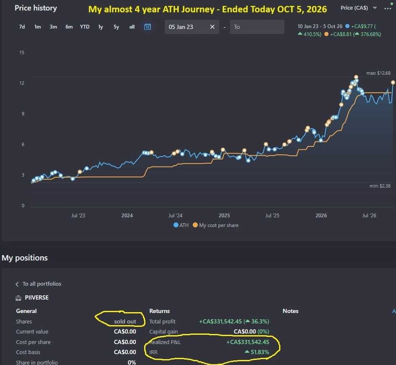
Task: Select the 1m time range
Action: click(38, 27)
